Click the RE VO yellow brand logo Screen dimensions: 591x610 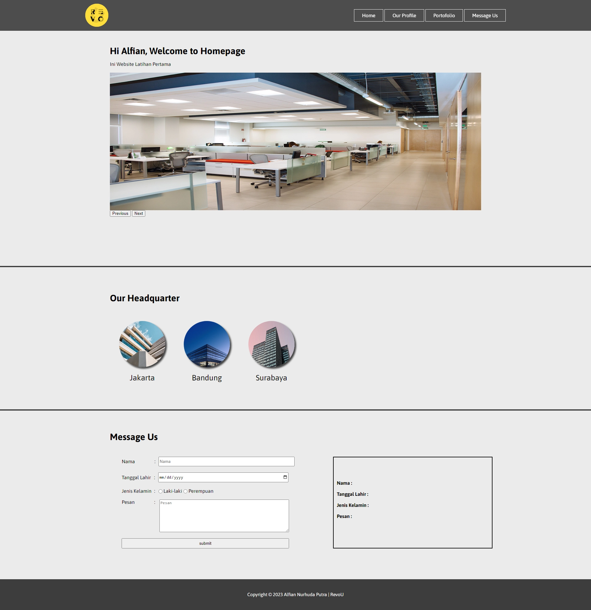(x=97, y=15)
